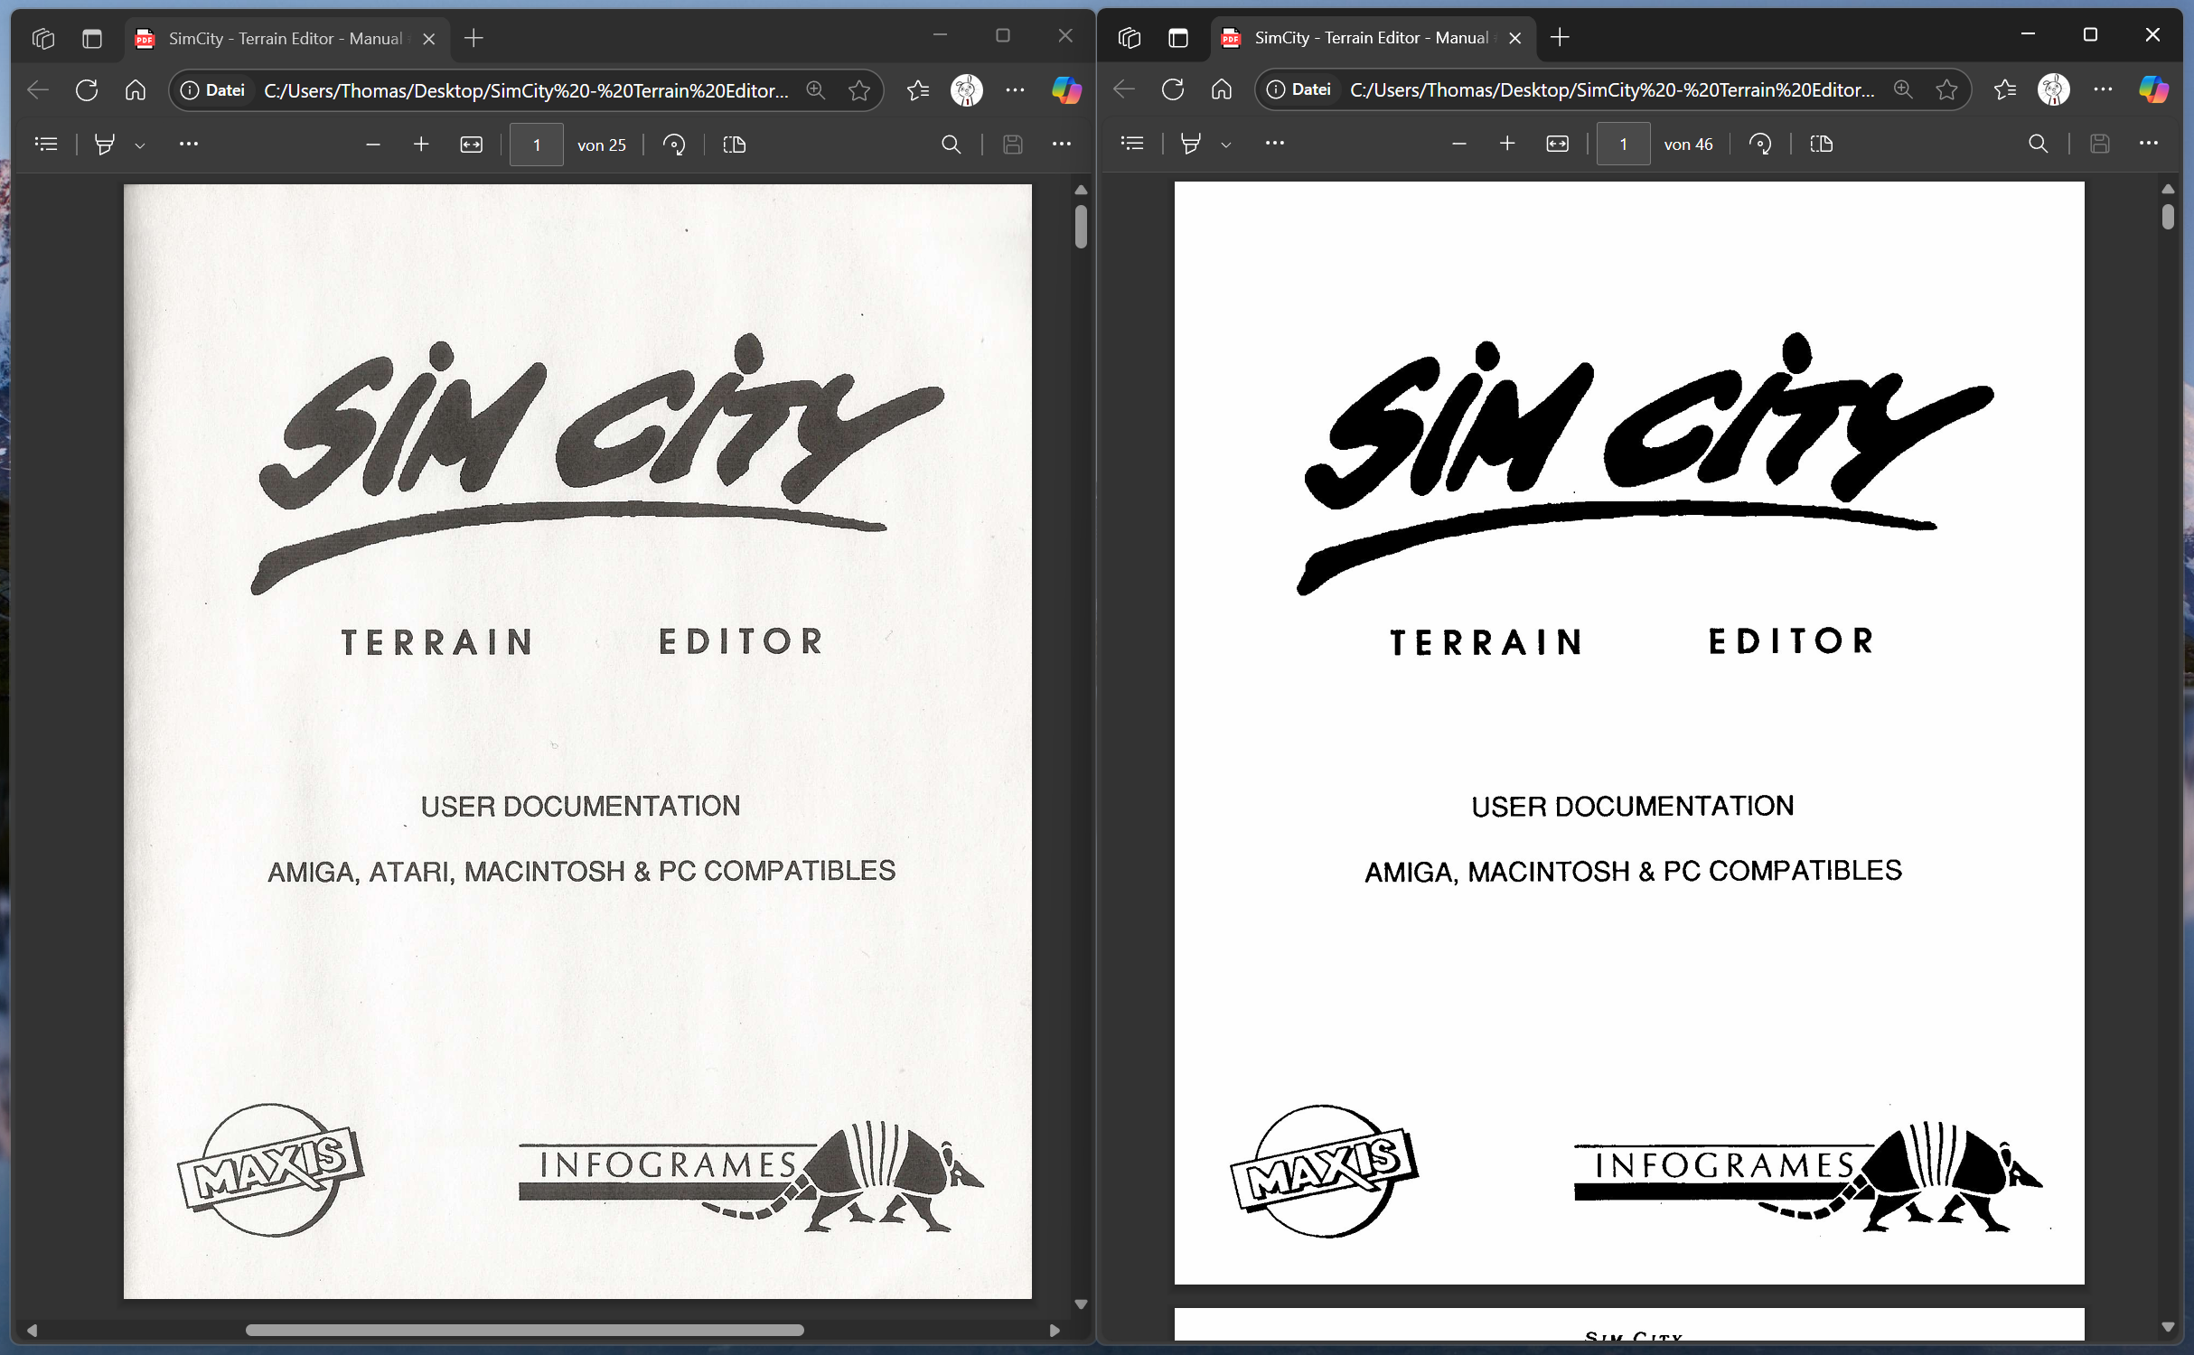Click page number field in right window
This screenshot has width=2194, height=1355.
(x=1623, y=144)
